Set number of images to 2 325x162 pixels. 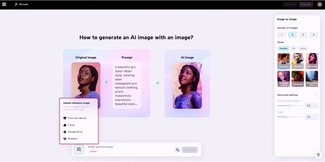point(292,35)
